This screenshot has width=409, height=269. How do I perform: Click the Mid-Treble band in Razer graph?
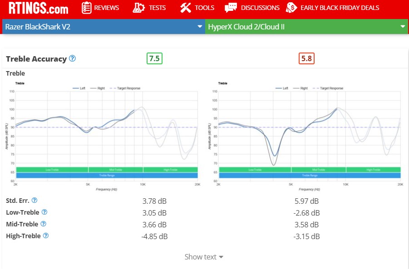[x=116, y=170]
